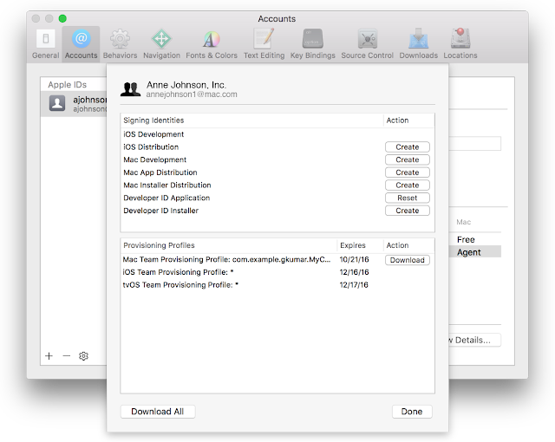Open the account actions gear menu
The width and height of the screenshot is (555, 442).
click(83, 355)
